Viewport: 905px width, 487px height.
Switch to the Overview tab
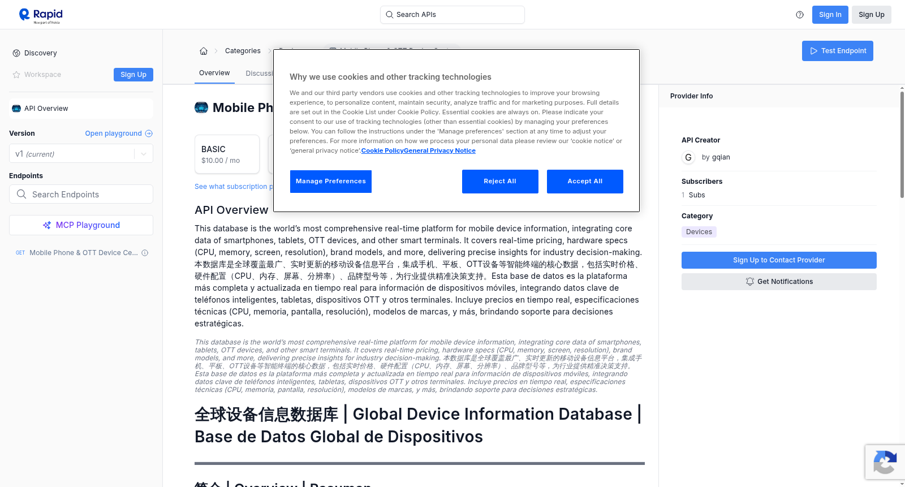[214, 73]
